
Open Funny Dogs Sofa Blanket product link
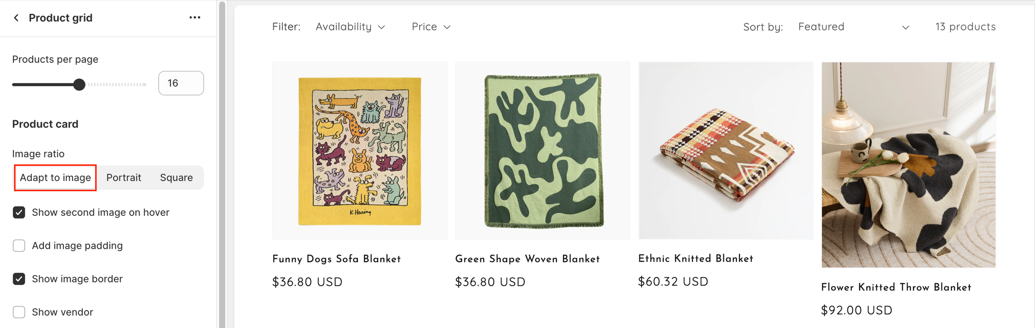pyautogui.click(x=336, y=259)
